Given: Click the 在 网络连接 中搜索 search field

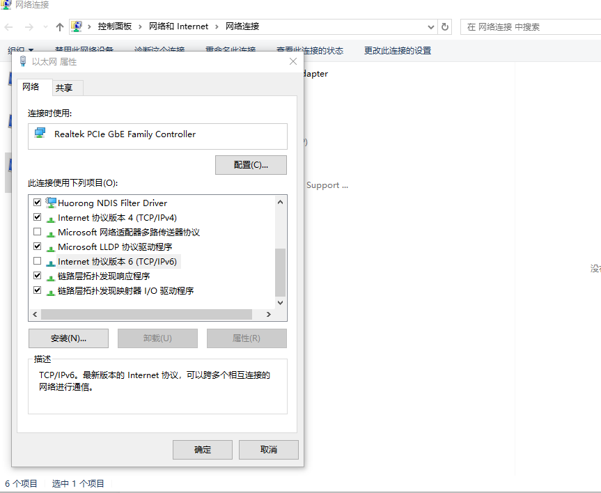Looking at the screenshot, I should (531, 27).
